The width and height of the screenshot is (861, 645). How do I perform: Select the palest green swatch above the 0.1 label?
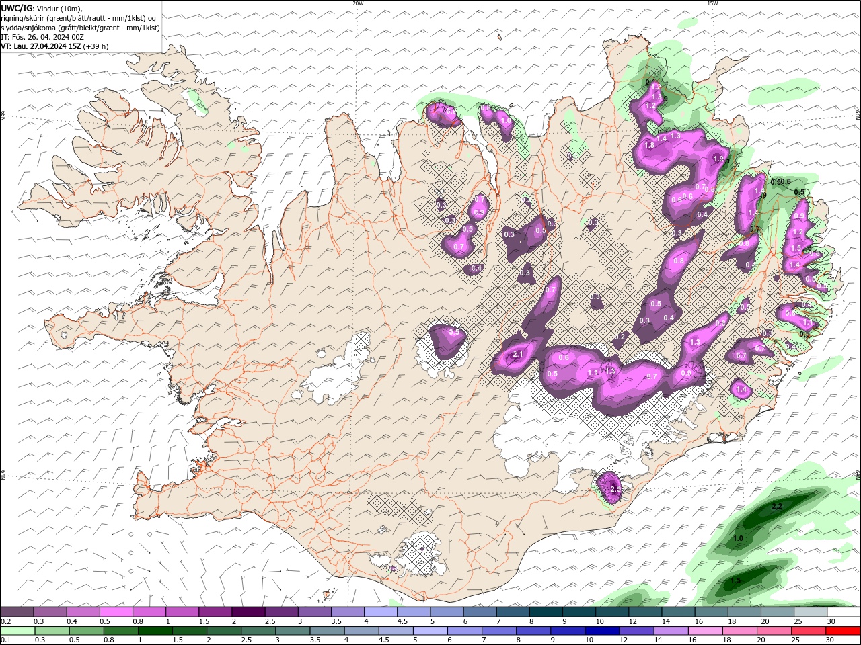[x=17, y=631]
